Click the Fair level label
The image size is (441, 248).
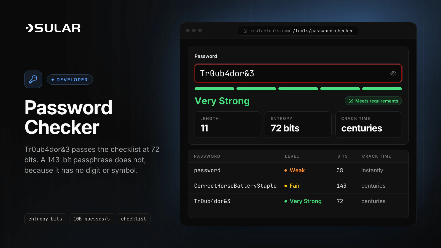coord(295,186)
